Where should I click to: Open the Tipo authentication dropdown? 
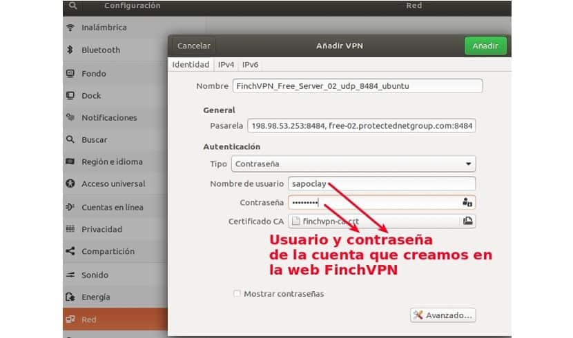353,164
